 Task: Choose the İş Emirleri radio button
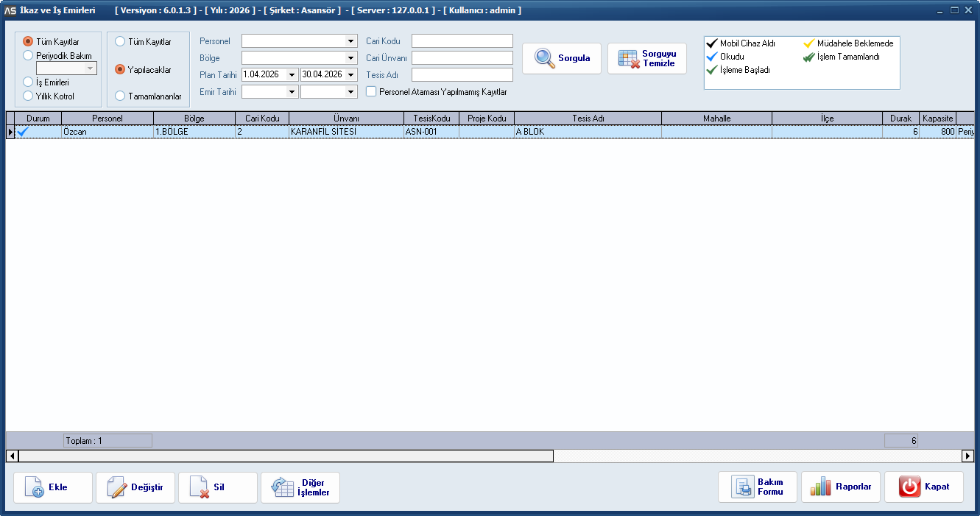point(29,82)
